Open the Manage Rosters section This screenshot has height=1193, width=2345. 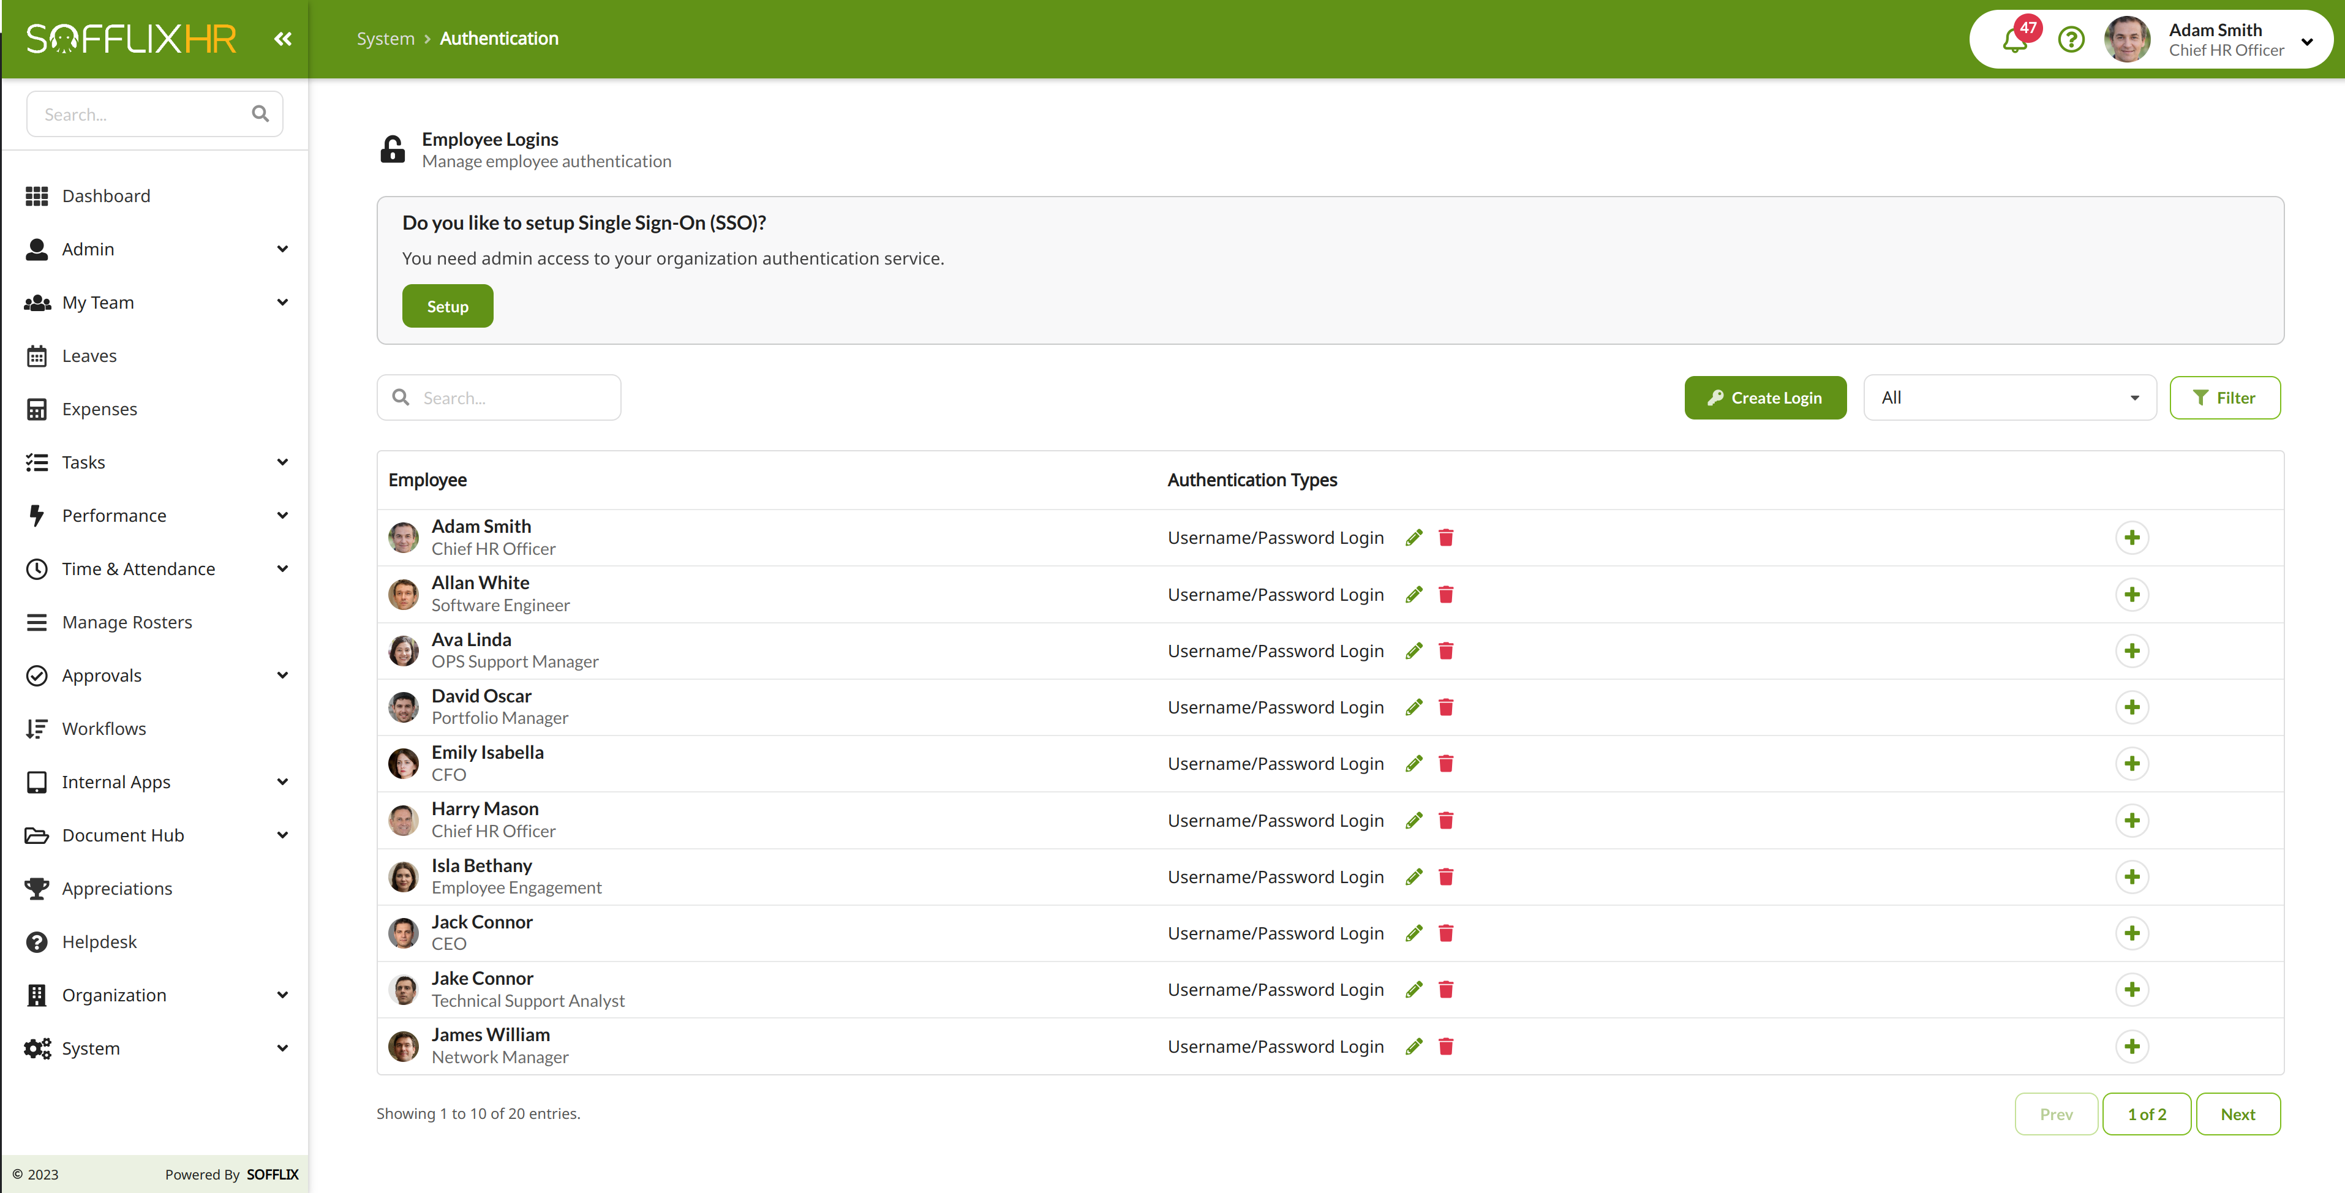127,622
